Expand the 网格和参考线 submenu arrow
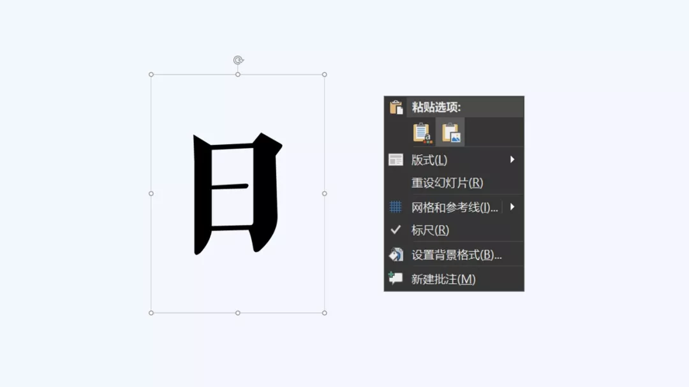 (x=512, y=207)
